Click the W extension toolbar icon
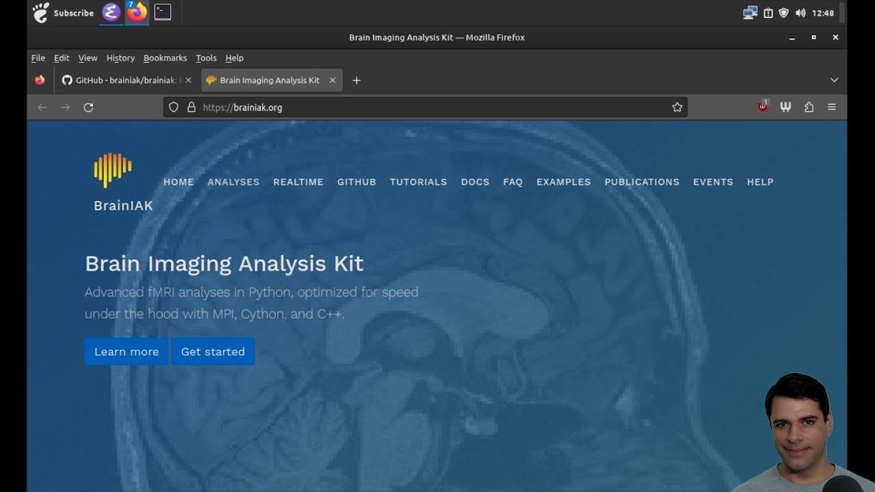 (x=785, y=107)
